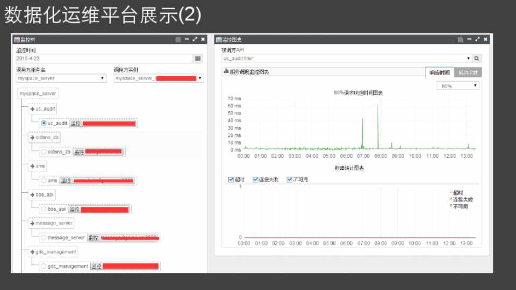
Task: Select the ams radio button
Action: (44, 180)
